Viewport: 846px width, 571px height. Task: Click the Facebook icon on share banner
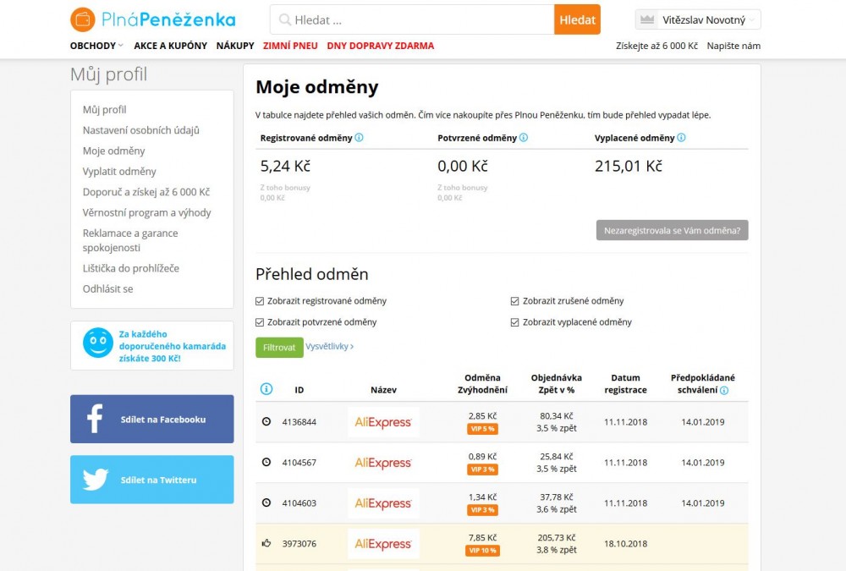pyautogui.click(x=94, y=419)
